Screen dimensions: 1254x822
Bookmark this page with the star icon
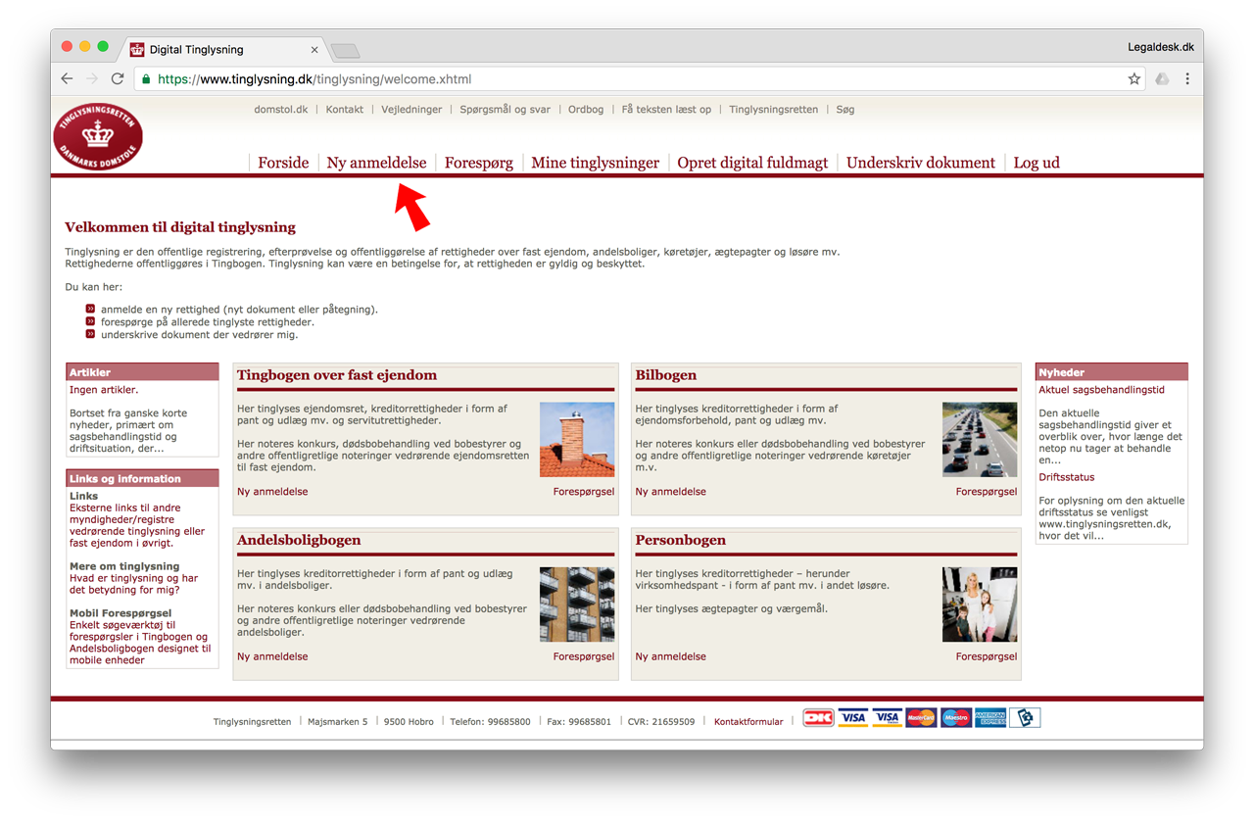pyautogui.click(x=1133, y=79)
